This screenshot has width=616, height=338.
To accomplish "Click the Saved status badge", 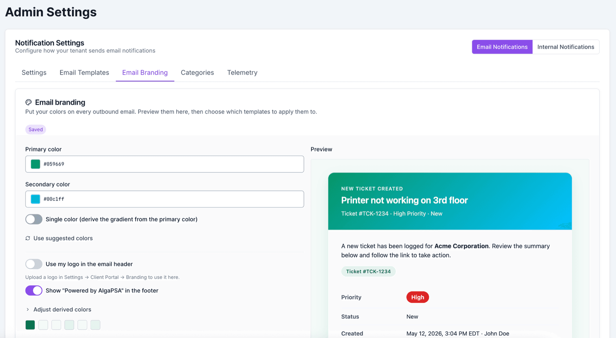I will 36,130.
